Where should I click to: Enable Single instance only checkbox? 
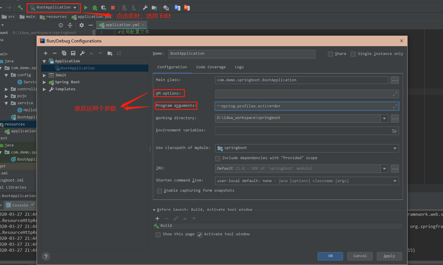[x=353, y=54]
